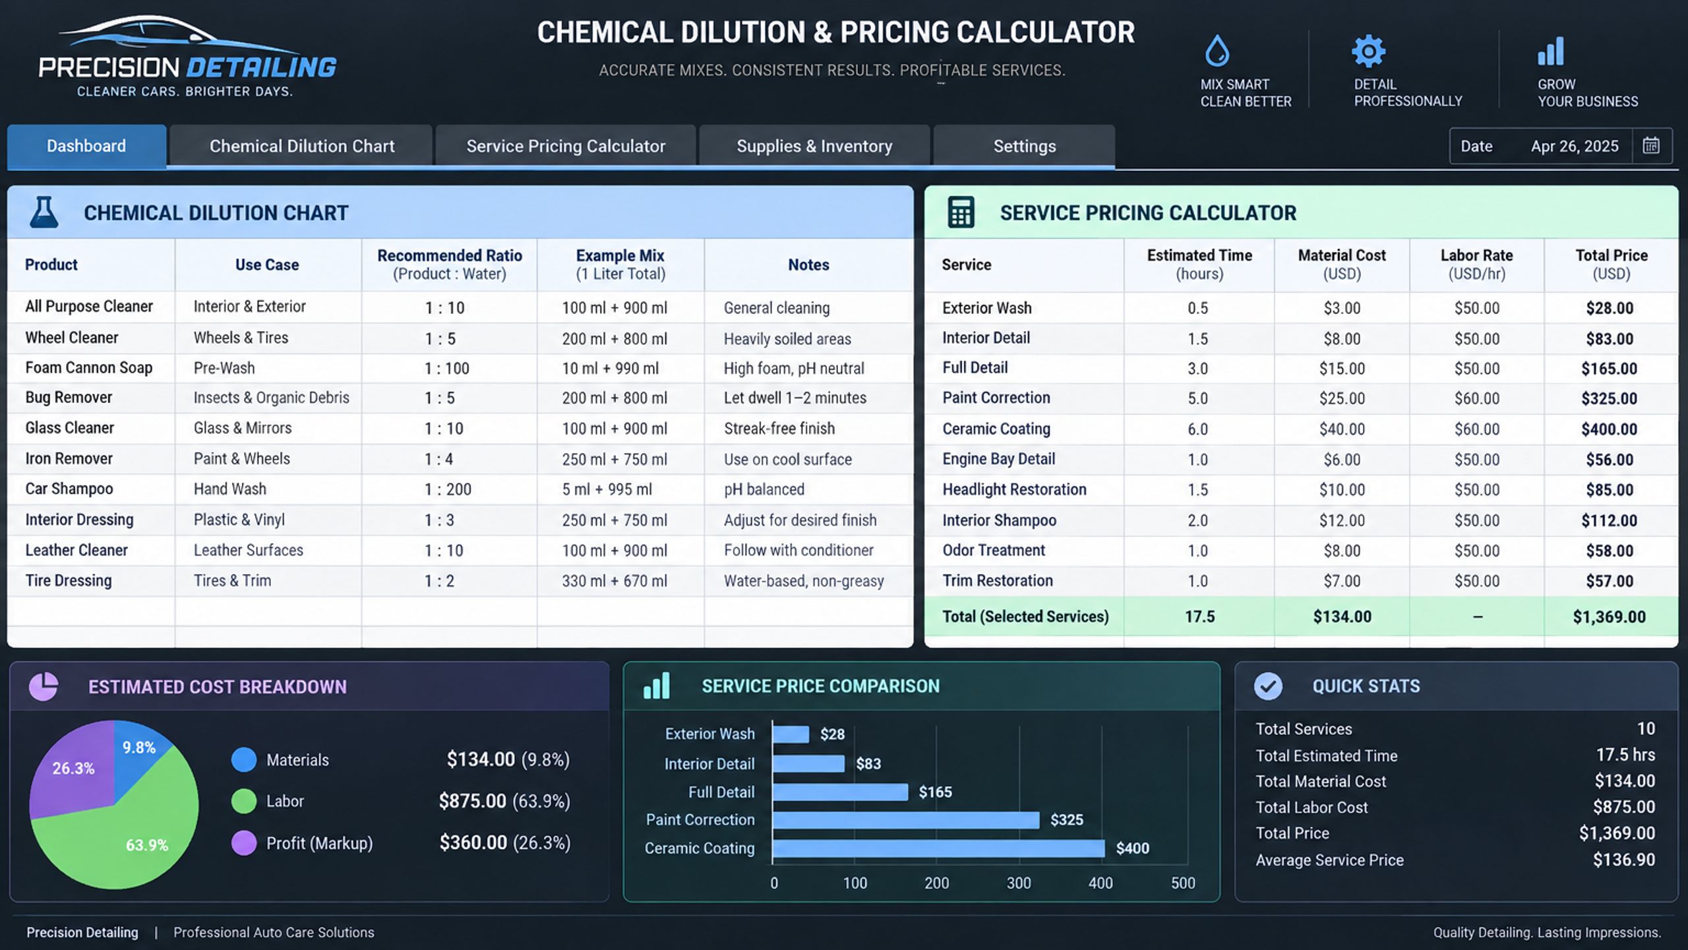Click the Recommended Ratio column header
The height and width of the screenshot is (950, 1688).
[x=450, y=265]
